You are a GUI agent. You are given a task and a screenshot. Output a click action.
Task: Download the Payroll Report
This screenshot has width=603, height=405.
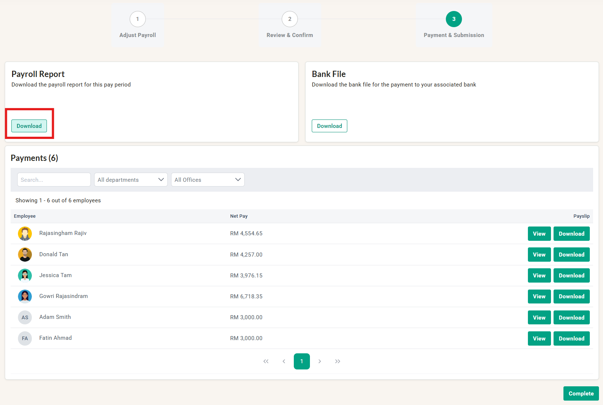click(29, 126)
